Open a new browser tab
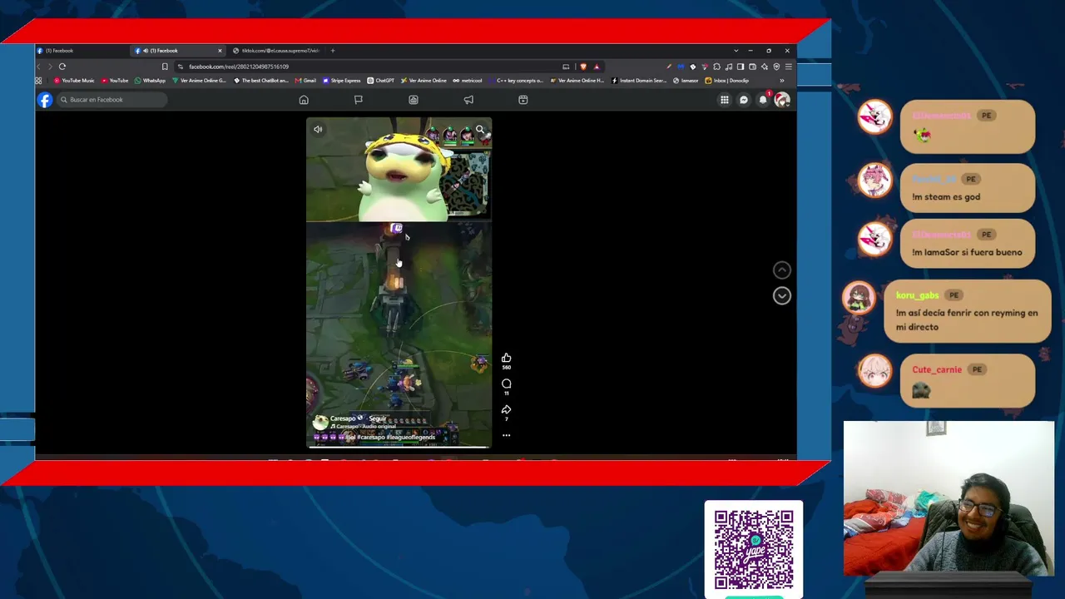 (x=333, y=51)
